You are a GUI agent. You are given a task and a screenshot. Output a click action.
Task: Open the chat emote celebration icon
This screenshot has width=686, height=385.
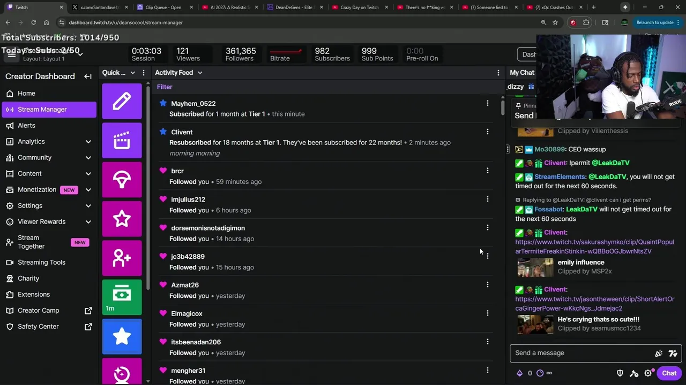click(x=659, y=353)
